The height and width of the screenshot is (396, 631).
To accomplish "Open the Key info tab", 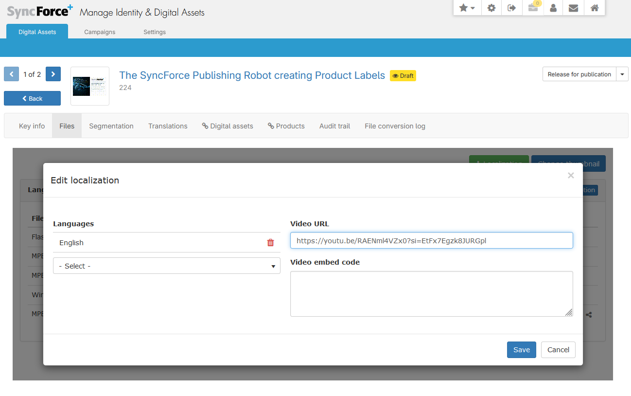I will point(32,126).
